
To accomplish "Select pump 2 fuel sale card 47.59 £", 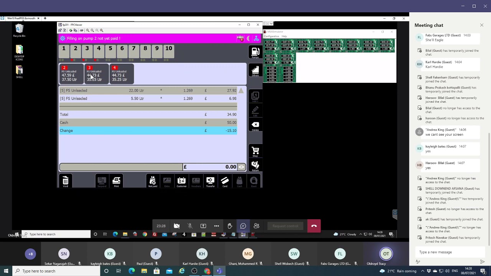I will pos(72,74).
